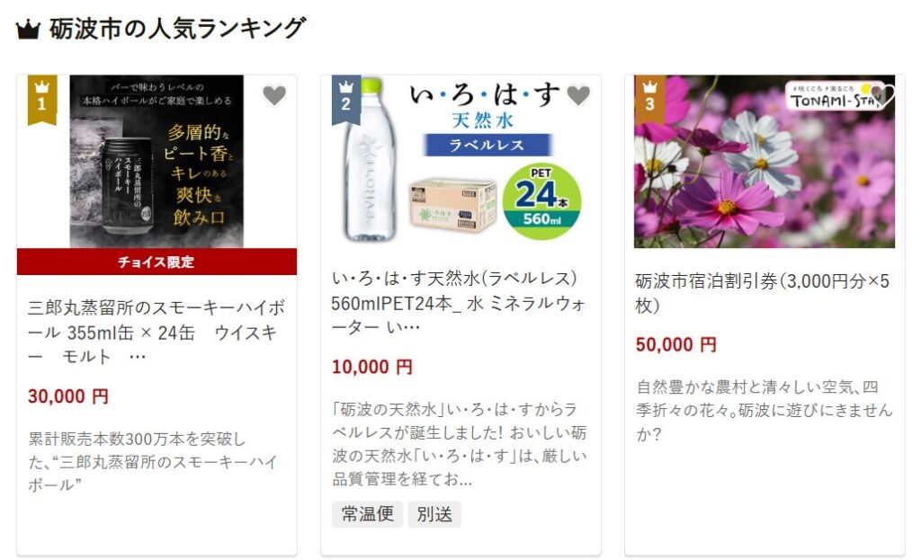Toggle heart on Tonami lodging coupon
The image size is (921, 560).
[x=882, y=95]
